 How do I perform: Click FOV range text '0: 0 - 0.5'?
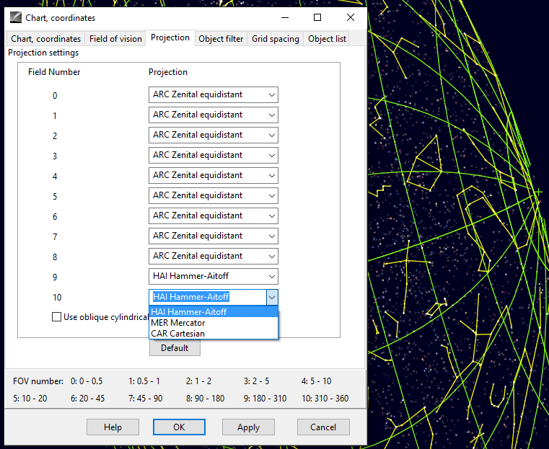(87, 381)
